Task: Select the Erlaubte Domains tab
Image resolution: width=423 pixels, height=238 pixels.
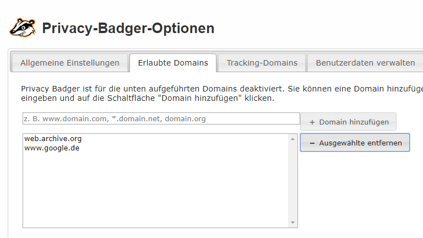Action: [173, 63]
